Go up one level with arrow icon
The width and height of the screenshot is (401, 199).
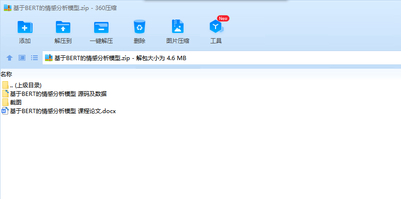click(10, 58)
